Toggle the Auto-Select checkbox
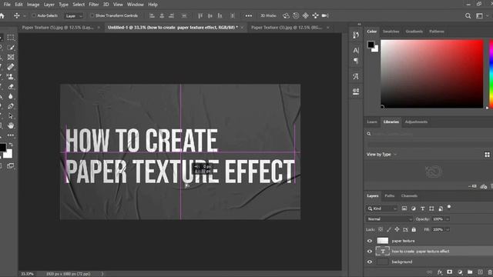Image resolution: width=493 pixels, height=277 pixels. (33, 15)
